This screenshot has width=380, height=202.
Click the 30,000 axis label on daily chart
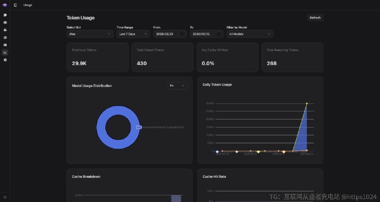click(x=210, y=103)
